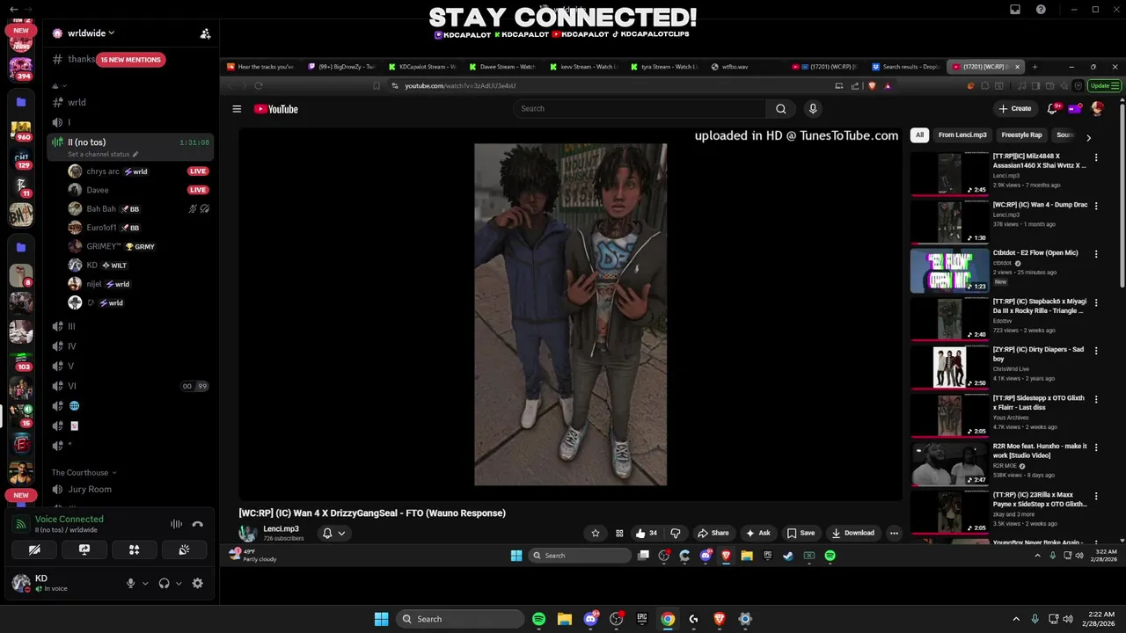This screenshot has height=633, width=1126.
Task: Click the Windows Start button
Action: [x=381, y=619]
